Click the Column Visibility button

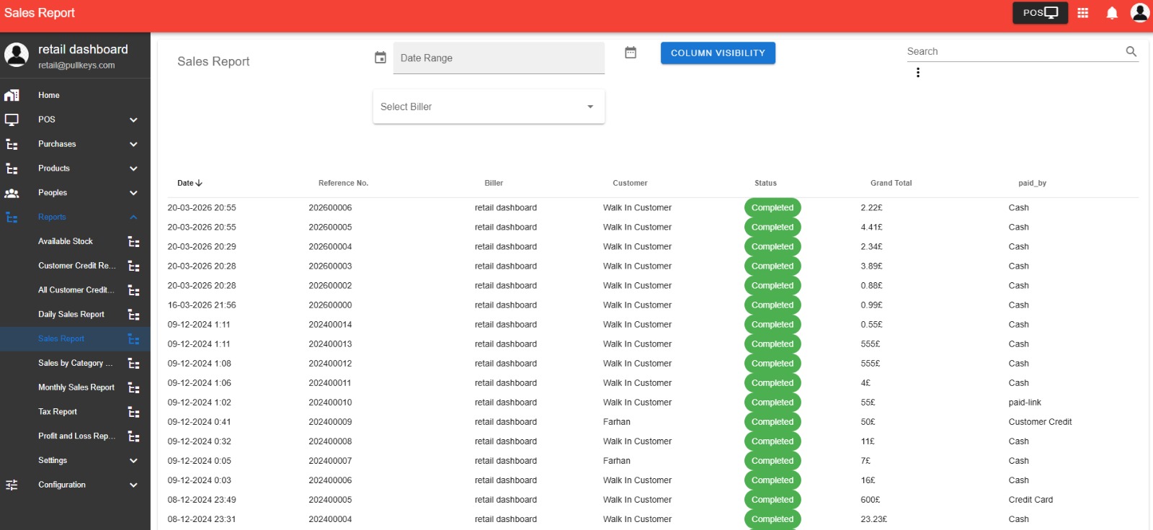click(x=718, y=53)
